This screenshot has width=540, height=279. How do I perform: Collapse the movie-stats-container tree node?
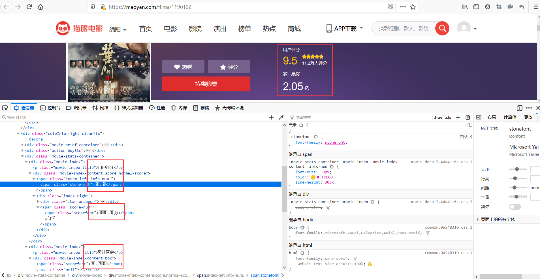22,156
